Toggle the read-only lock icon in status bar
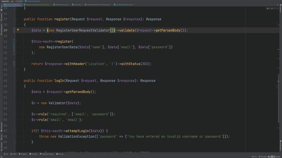282x158 pixels. (269, 157)
